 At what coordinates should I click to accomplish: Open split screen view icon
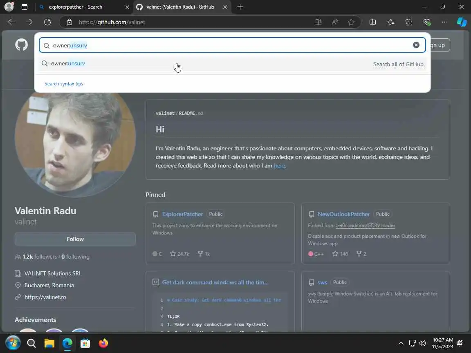click(x=372, y=22)
